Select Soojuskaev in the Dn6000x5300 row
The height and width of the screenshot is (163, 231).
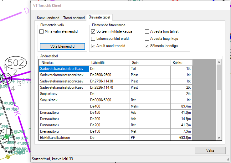64,100
